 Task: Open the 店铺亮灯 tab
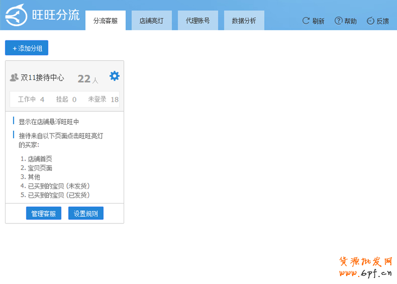click(151, 21)
